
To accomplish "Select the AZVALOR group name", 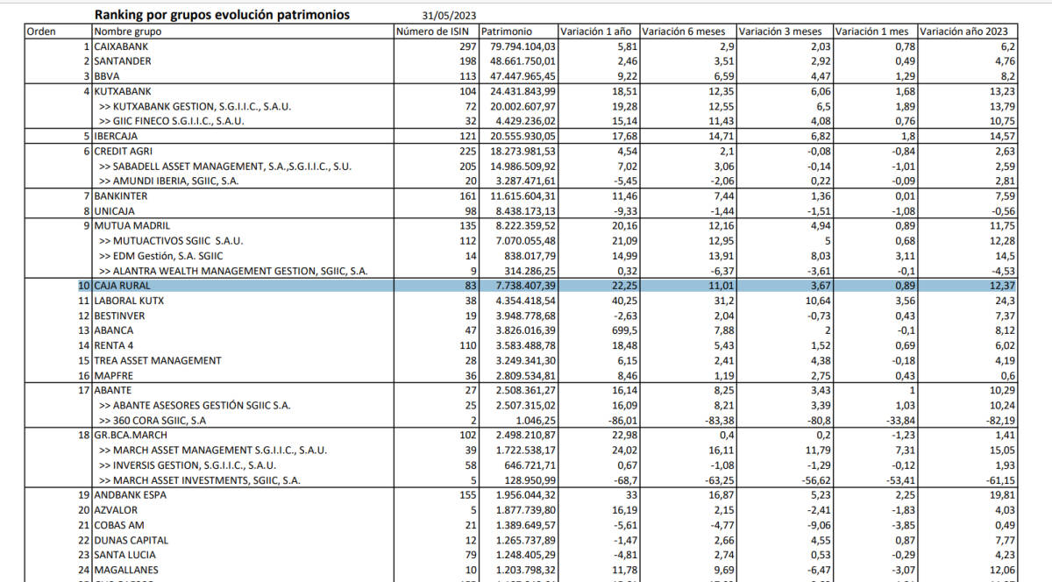I will click(x=117, y=510).
